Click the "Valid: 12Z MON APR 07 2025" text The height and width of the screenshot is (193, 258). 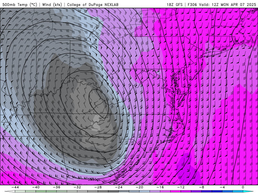[x=228, y=5]
